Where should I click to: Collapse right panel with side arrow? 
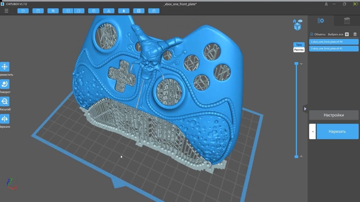click(305, 109)
